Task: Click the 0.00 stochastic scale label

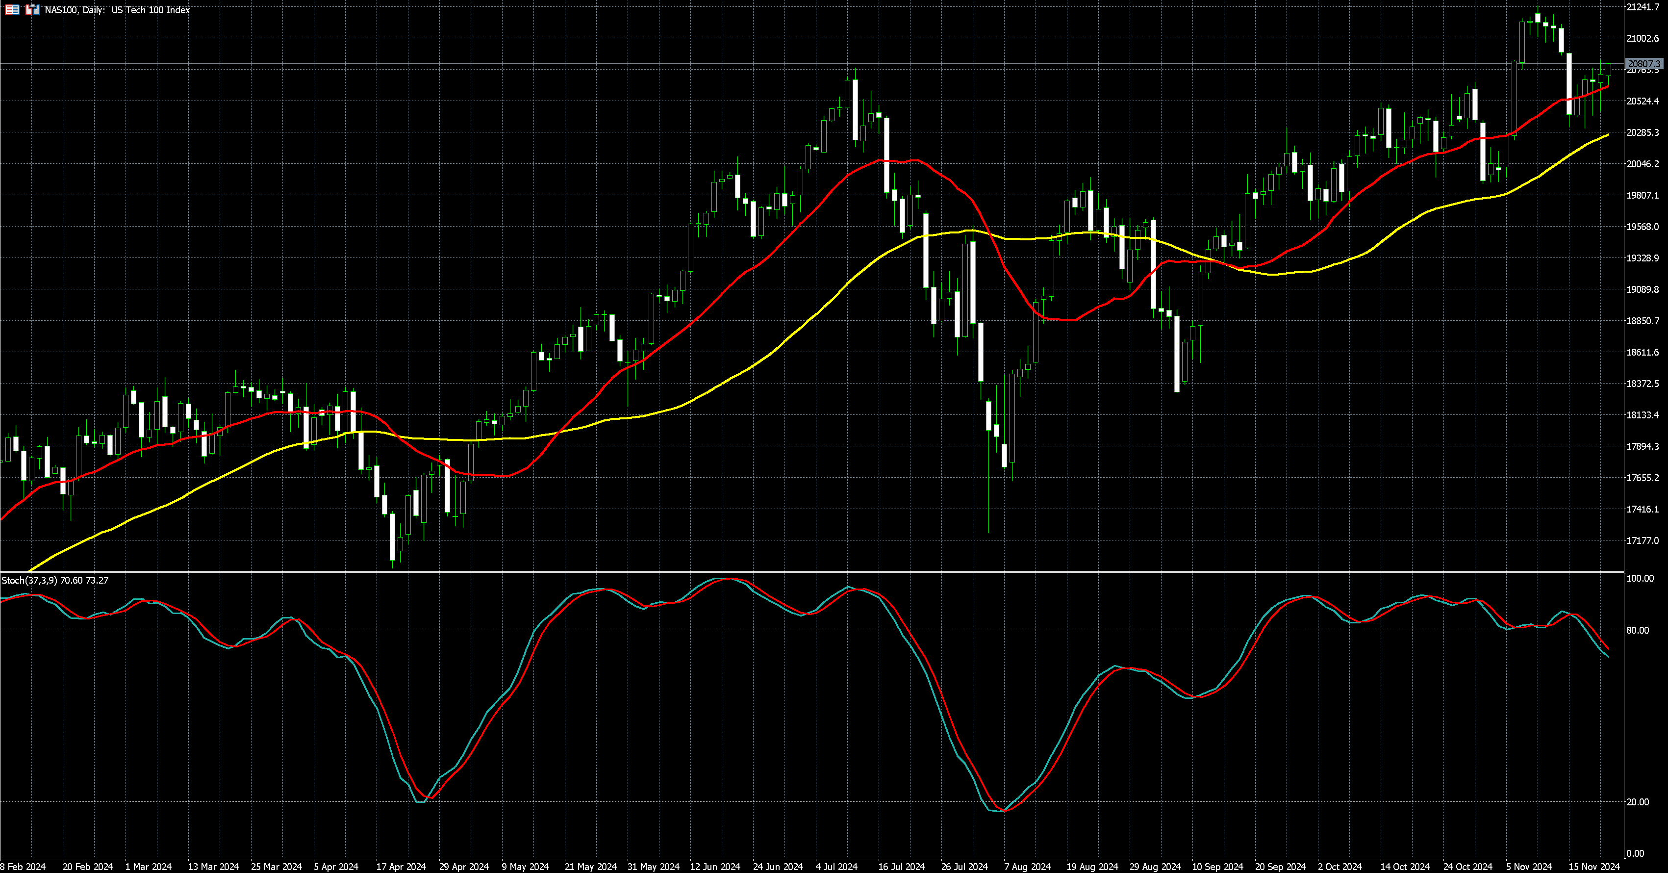Action: [1636, 853]
